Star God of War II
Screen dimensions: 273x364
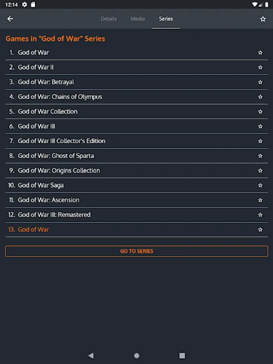tap(260, 68)
